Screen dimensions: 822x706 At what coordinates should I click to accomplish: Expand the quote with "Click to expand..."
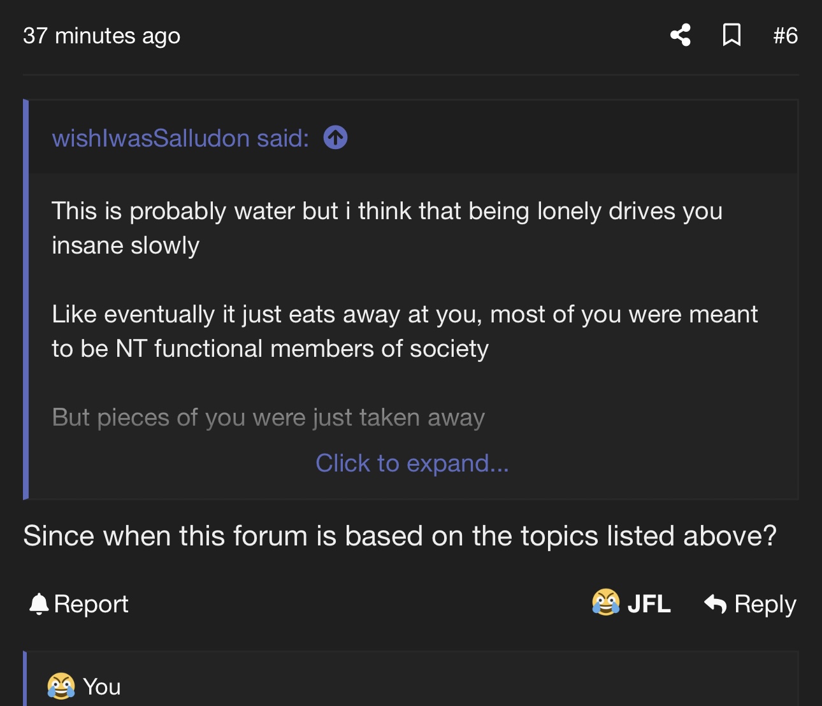click(x=412, y=463)
